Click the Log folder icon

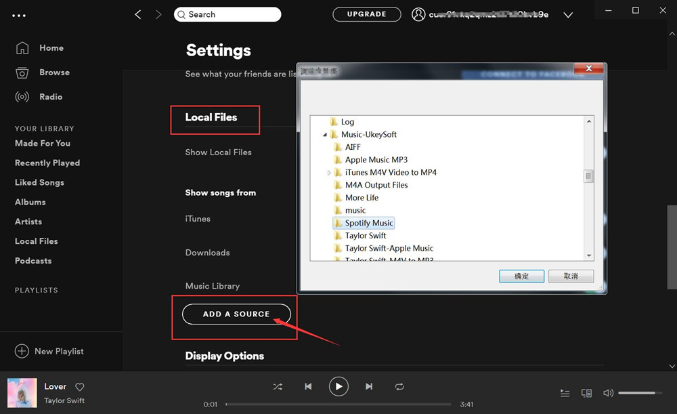click(334, 122)
